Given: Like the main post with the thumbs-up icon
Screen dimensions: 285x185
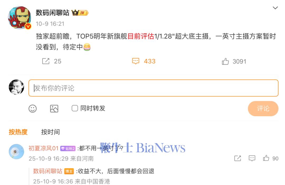Looking at the screenshot, I should pyautogui.click(x=225, y=61).
